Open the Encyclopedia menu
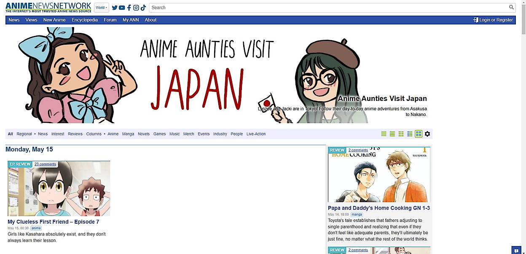The height and width of the screenshot is (254, 526). pos(85,20)
